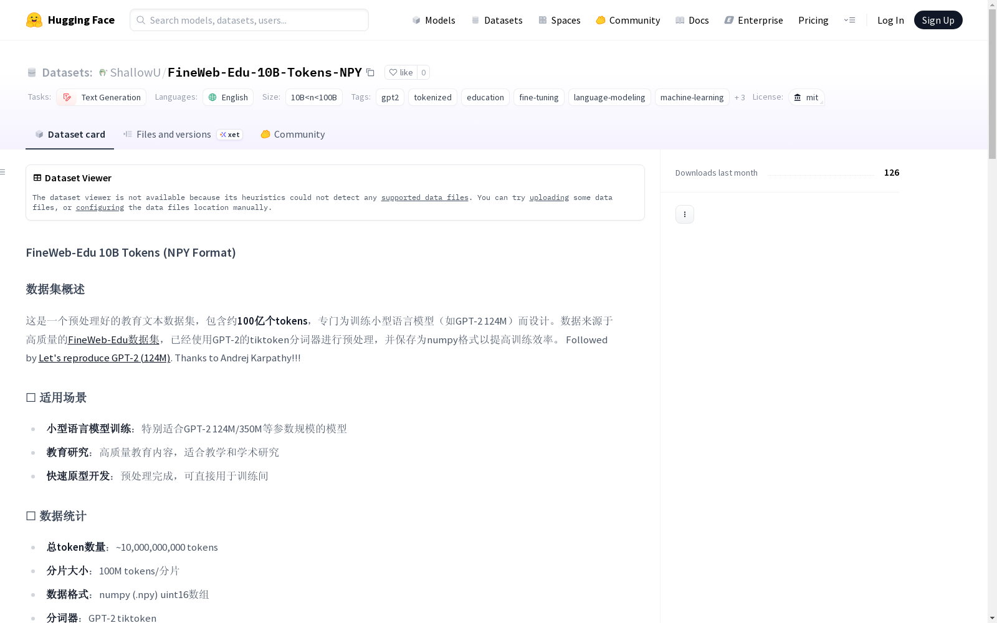Select the English language tag
The image size is (997, 623).
pyautogui.click(x=228, y=97)
